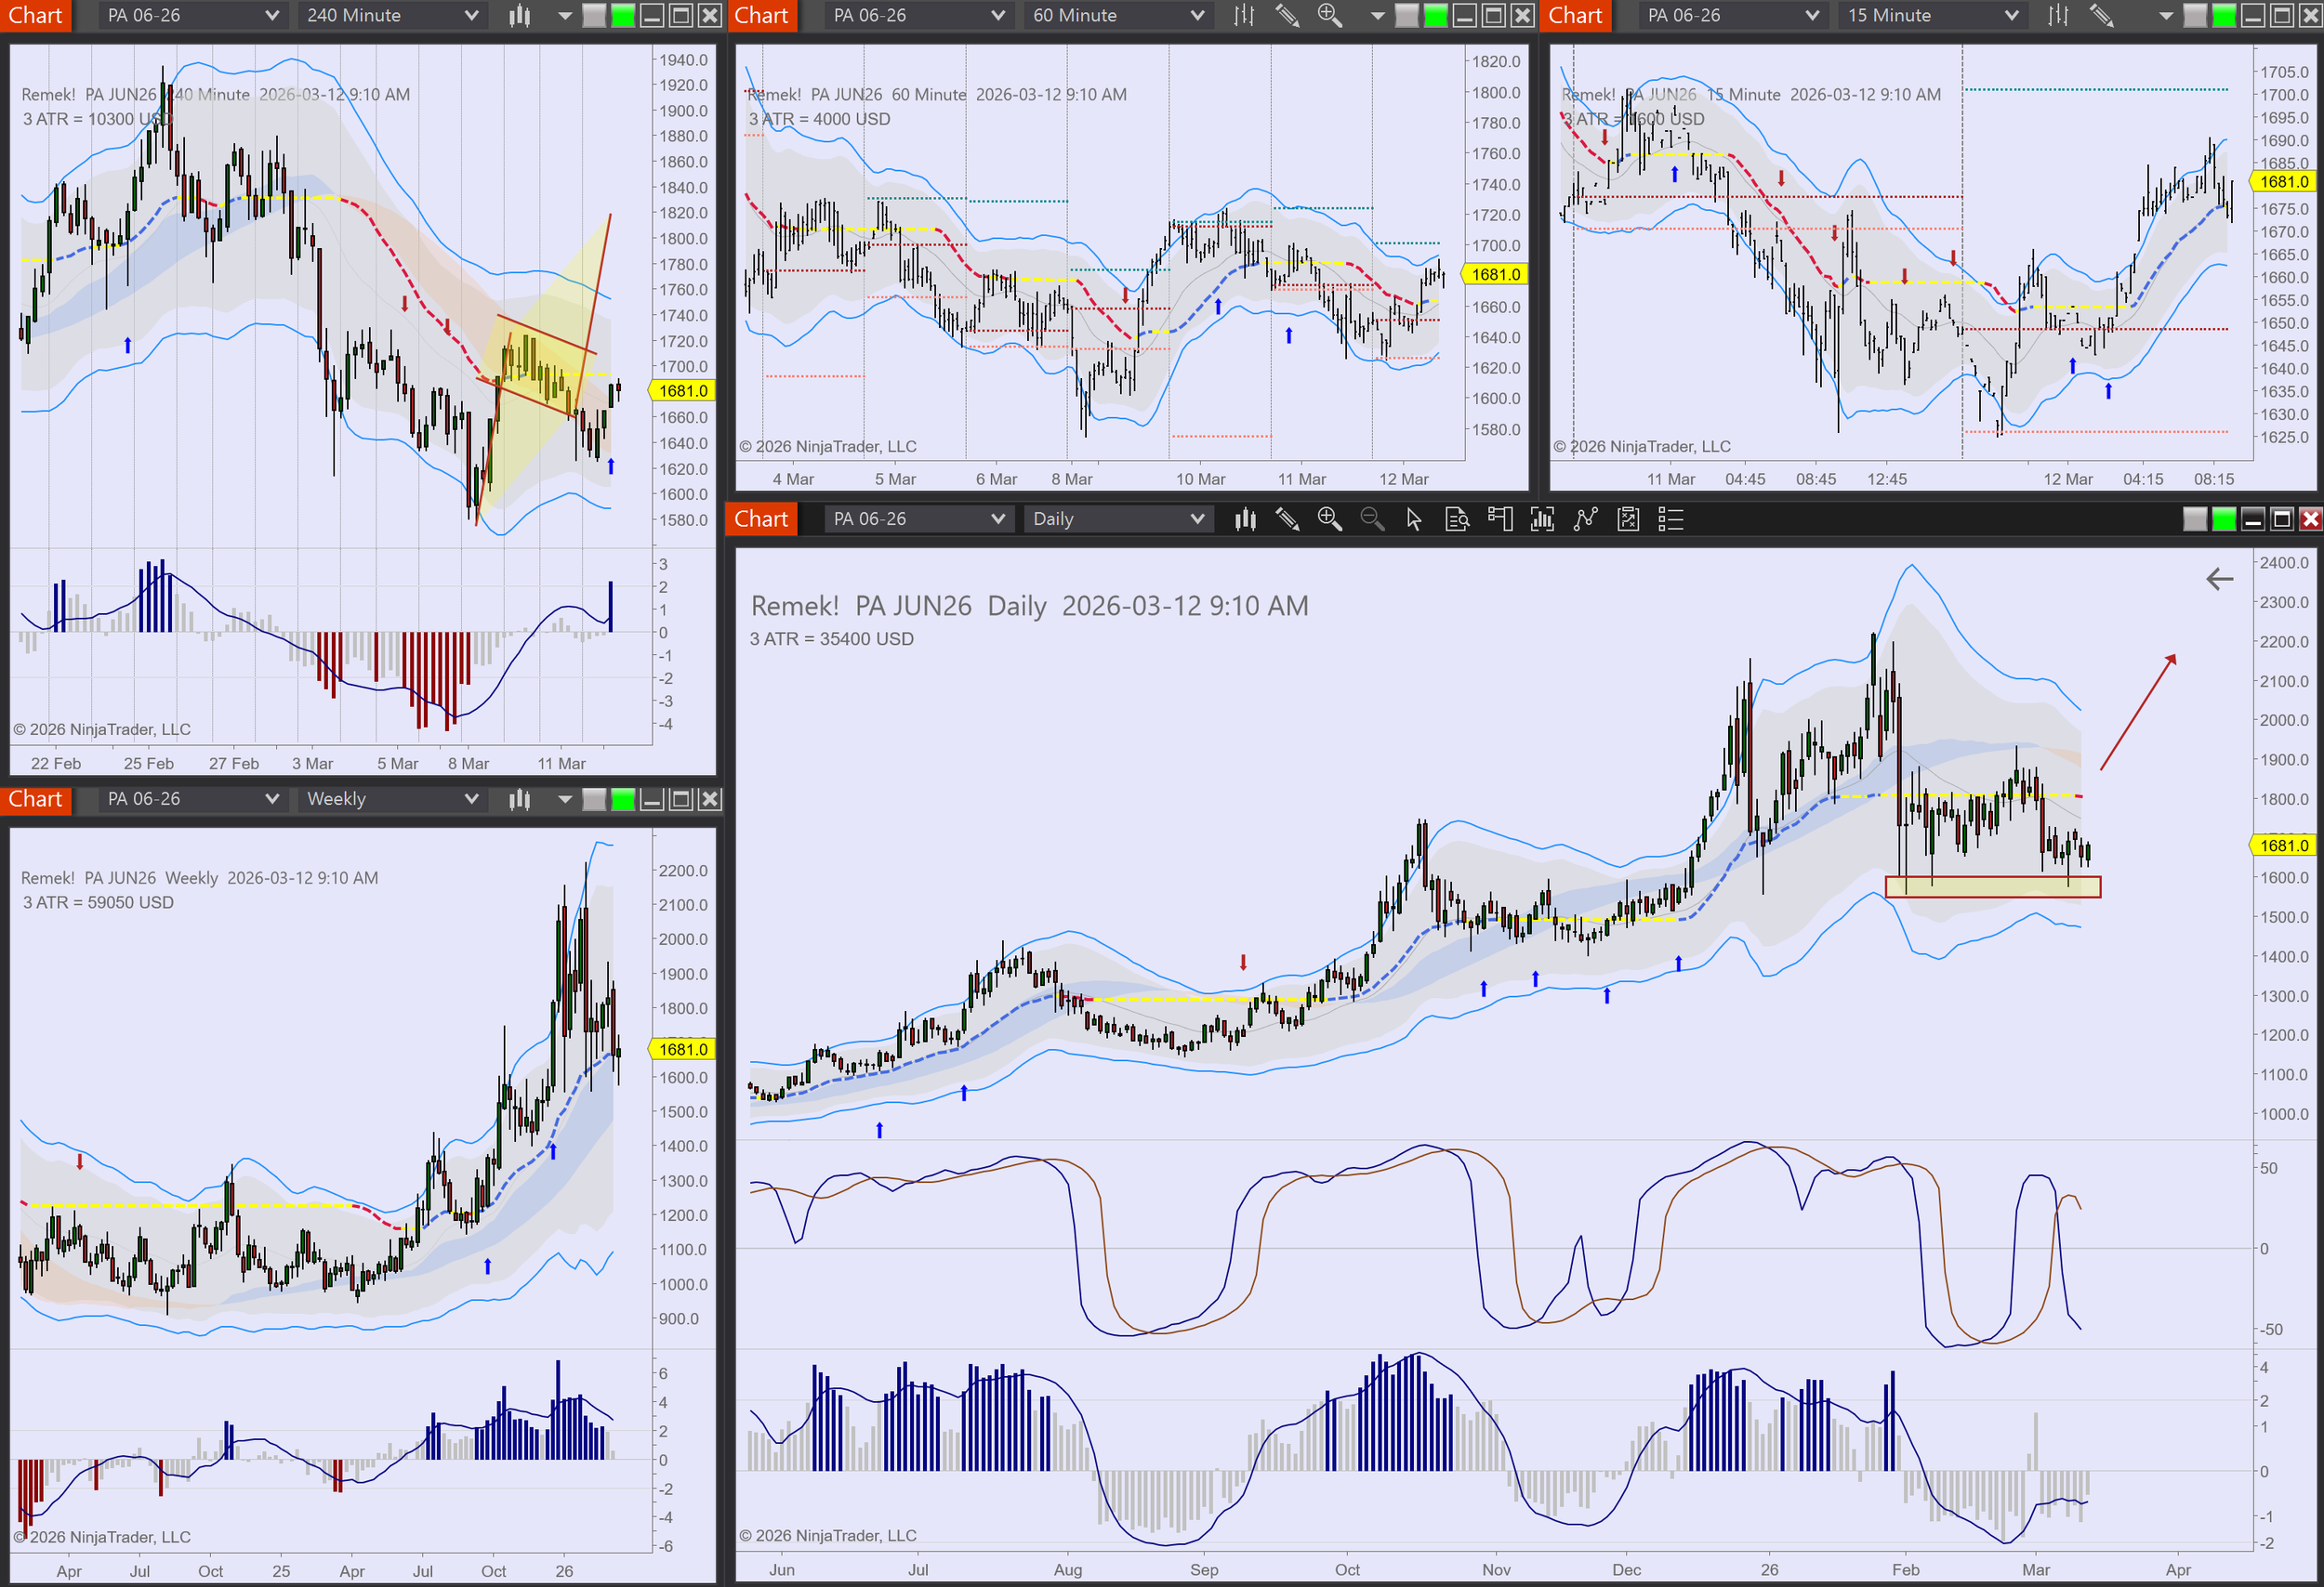Click the 1681.0 price marker on the Daily chart
Image resolution: width=2324 pixels, height=1587 pixels.
point(2284,846)
